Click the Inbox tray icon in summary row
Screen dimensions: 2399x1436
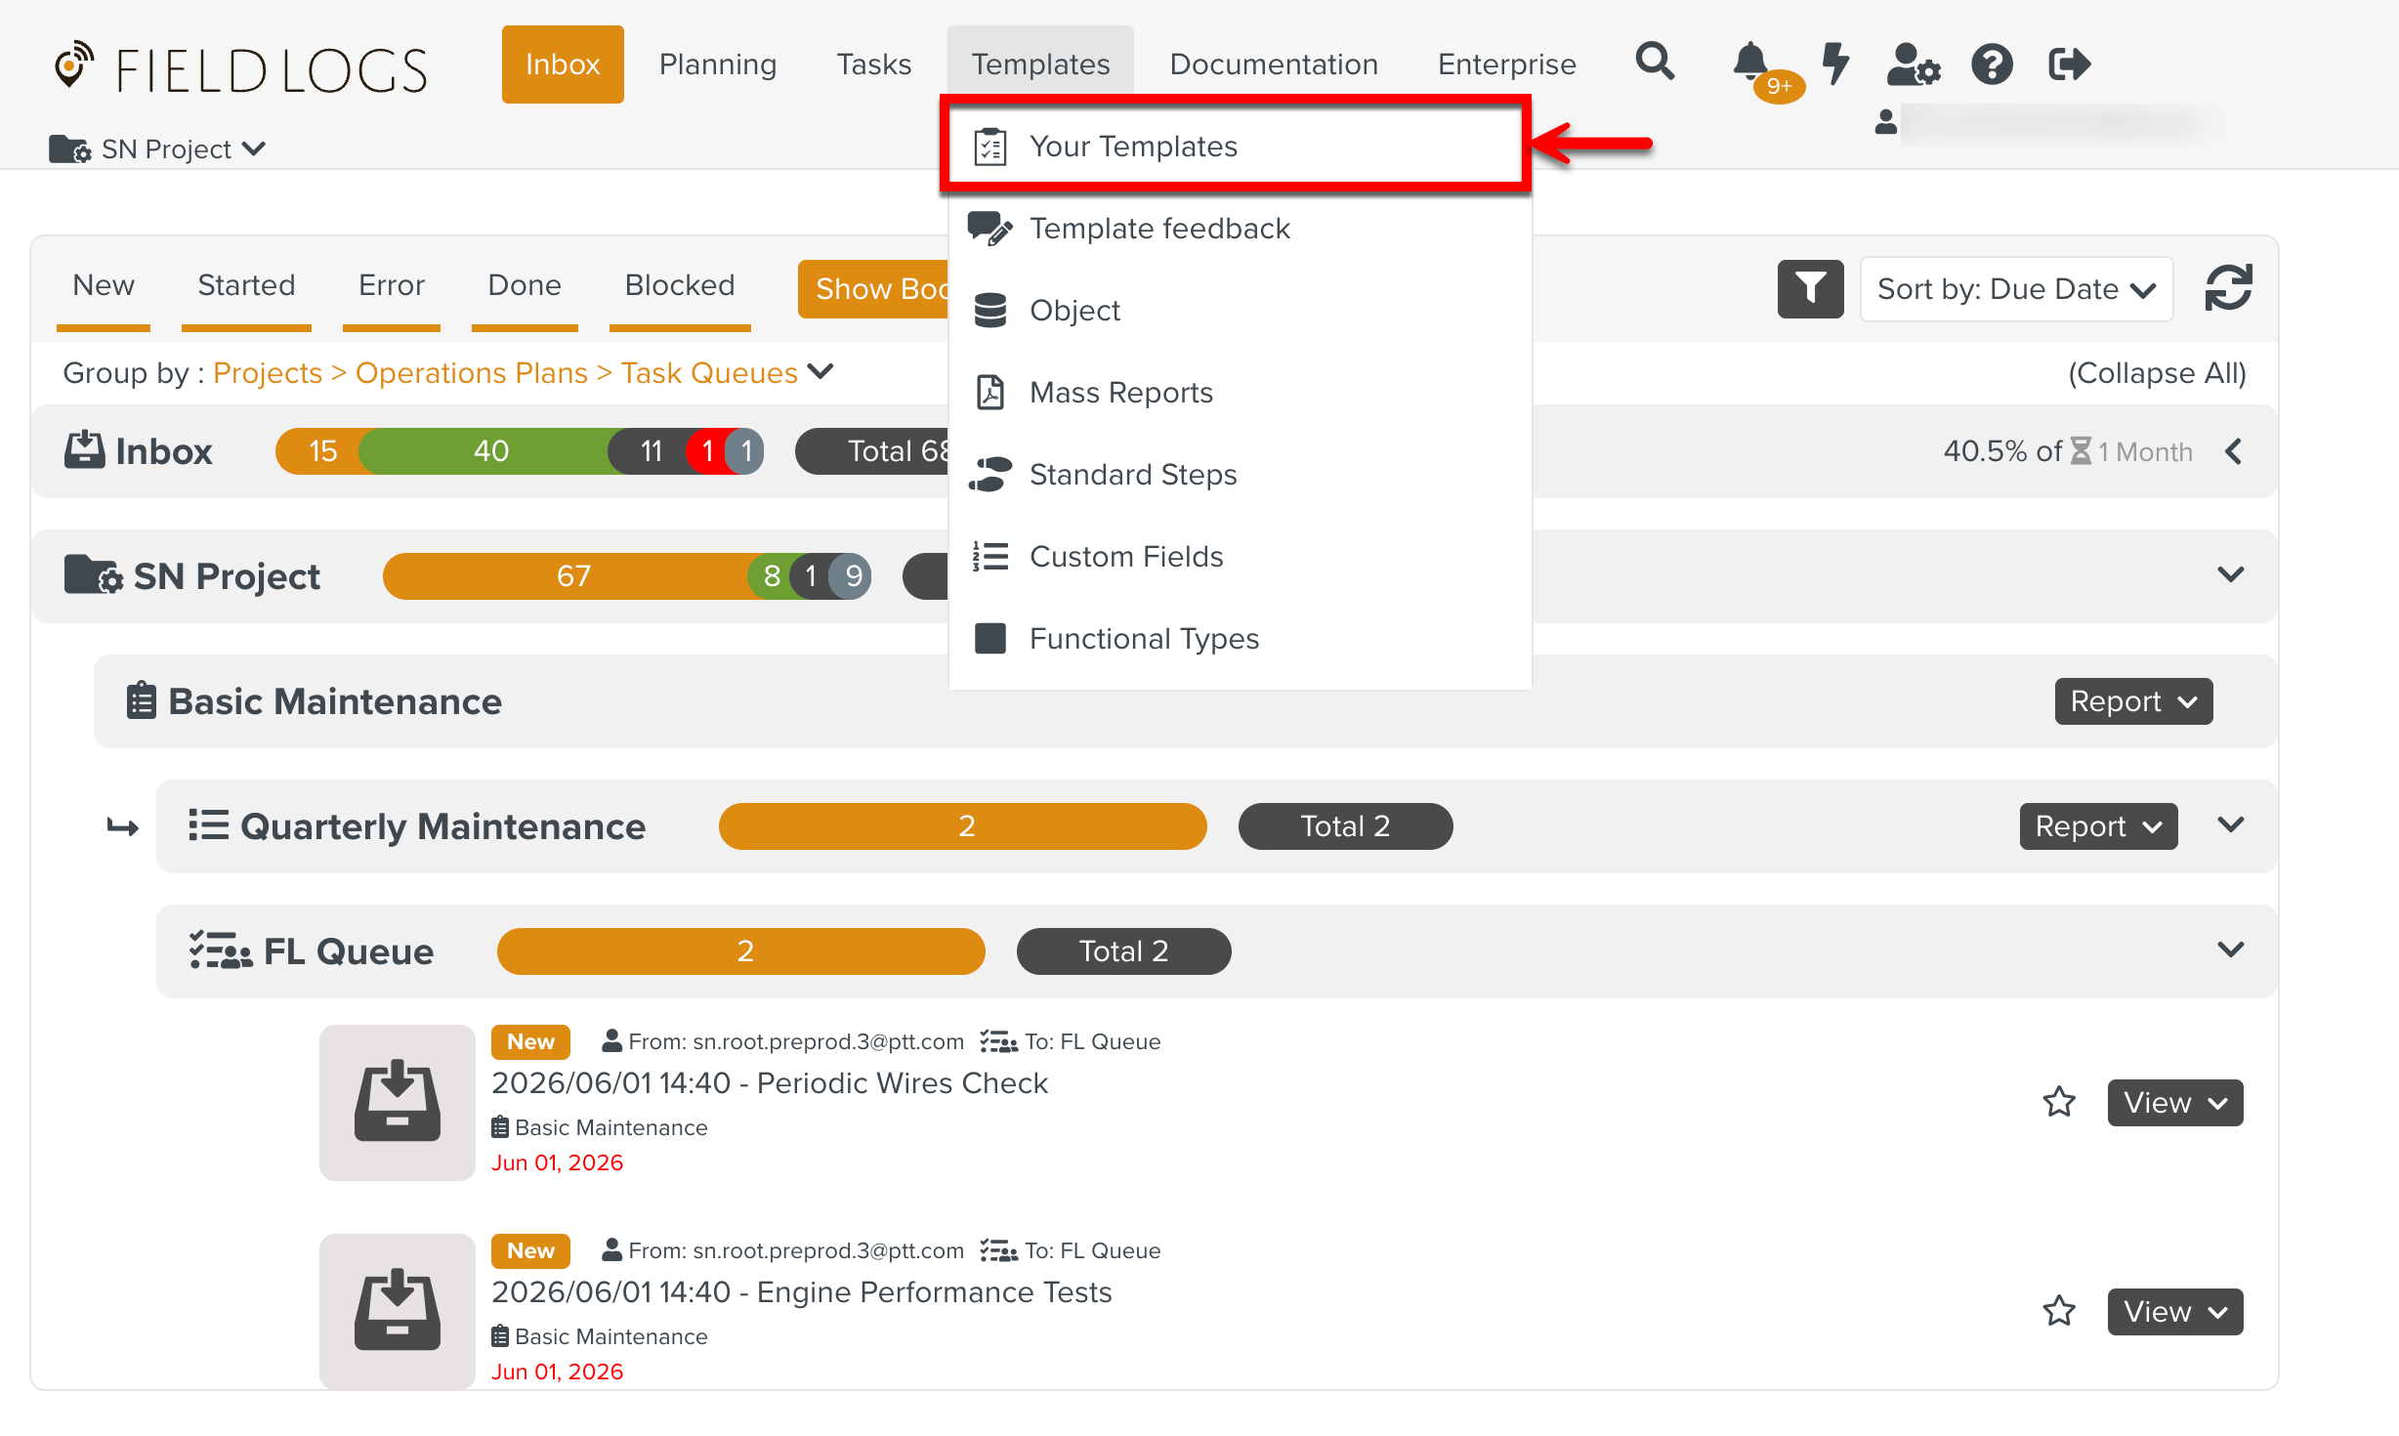coord(85,450)
